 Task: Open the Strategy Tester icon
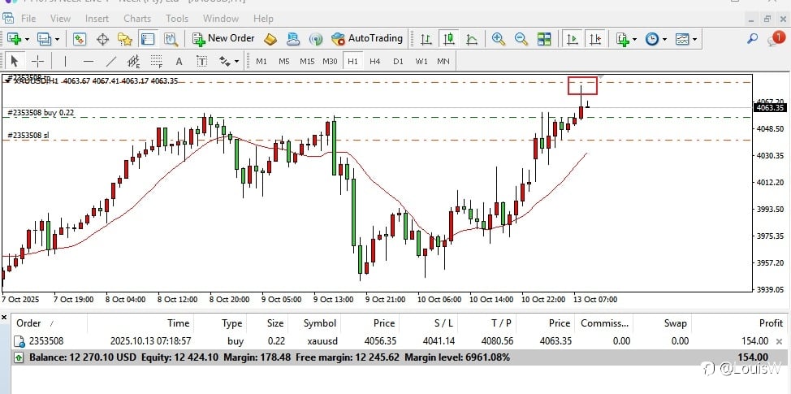coord(171,38)
